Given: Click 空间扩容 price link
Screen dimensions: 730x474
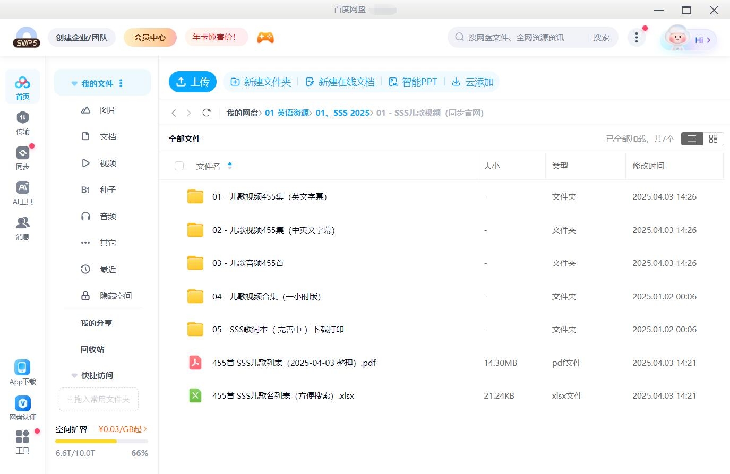Looking at the screenshot, I should [x=123, y=429].
